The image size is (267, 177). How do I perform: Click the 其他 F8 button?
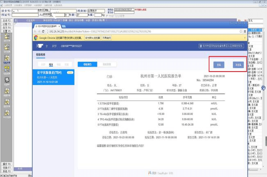tap(7, 171)
